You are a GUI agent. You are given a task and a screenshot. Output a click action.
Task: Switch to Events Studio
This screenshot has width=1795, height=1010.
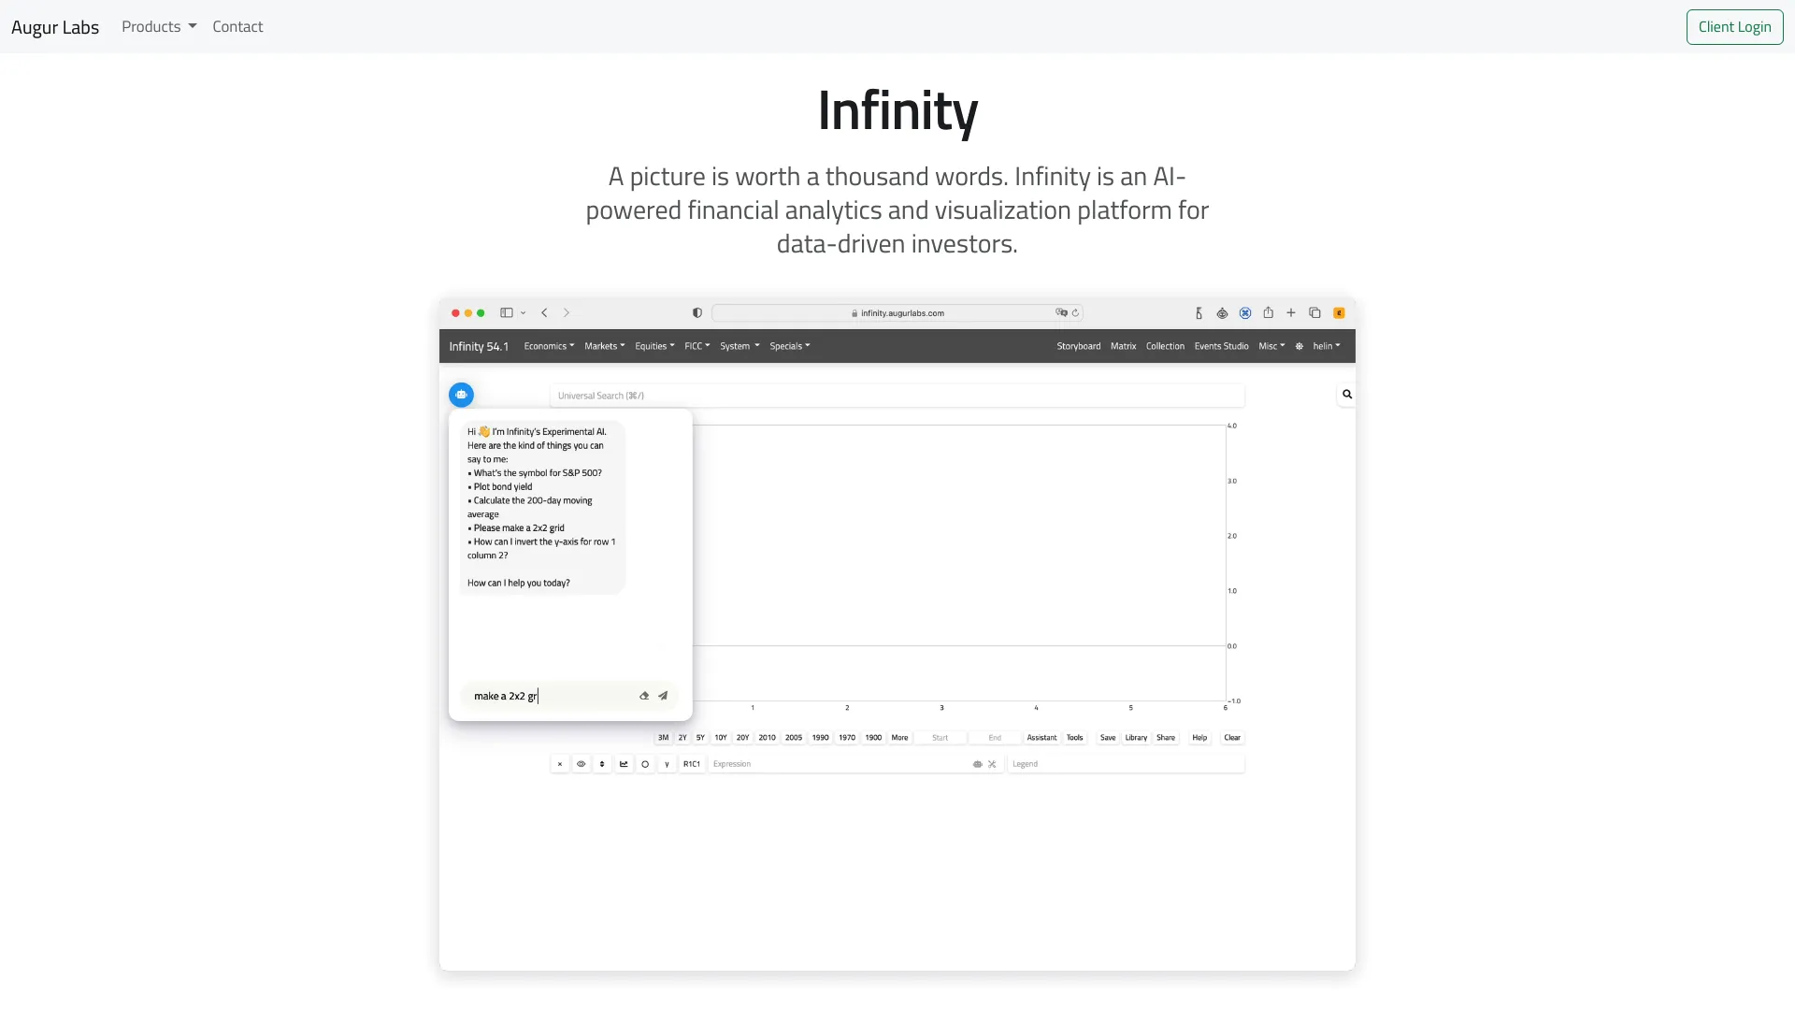(1221, 346)
